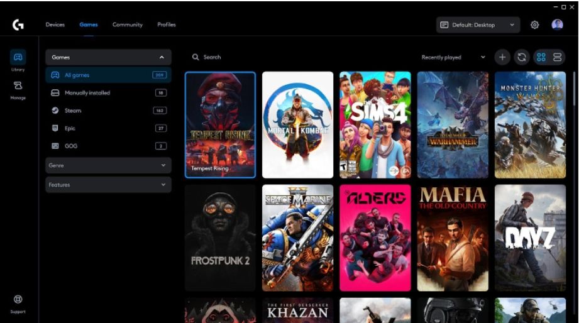
Task: Open the Library sidebar section
Action: (x=18, y=60)
